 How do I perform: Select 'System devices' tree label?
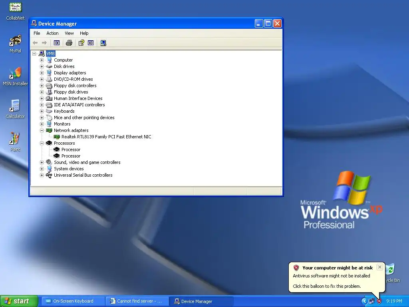coord(69,169)
